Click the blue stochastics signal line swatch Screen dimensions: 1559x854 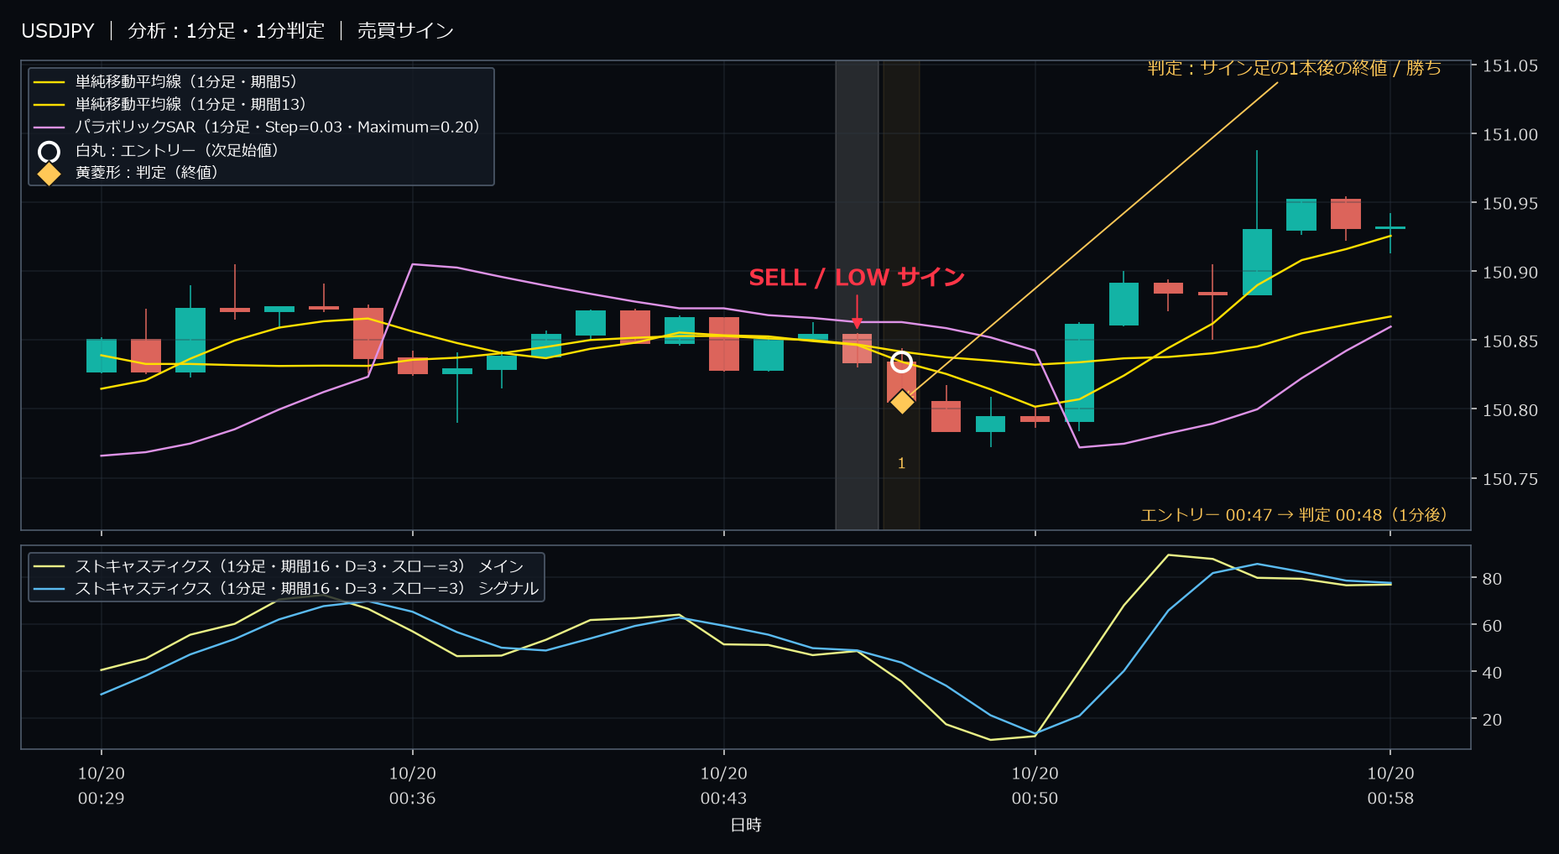coord(49,589)
